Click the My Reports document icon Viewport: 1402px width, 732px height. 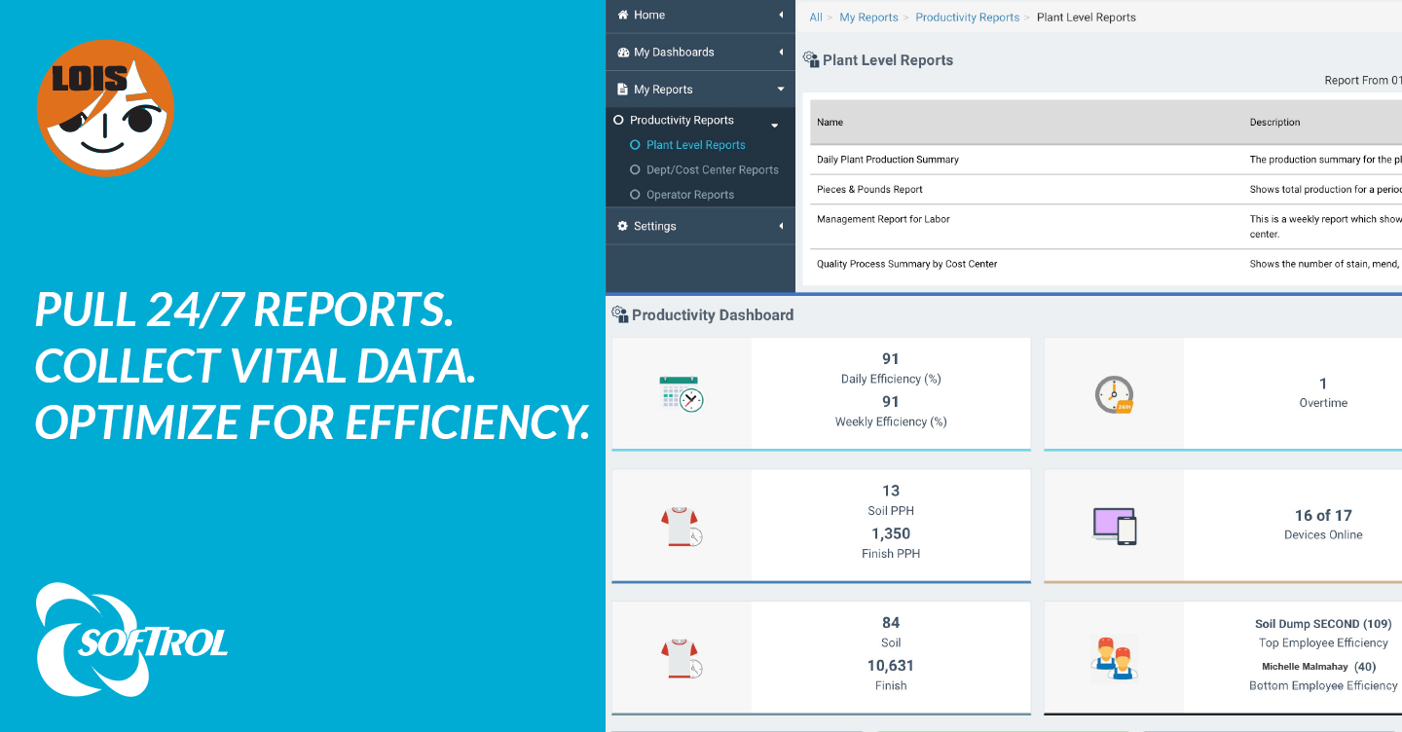[623, 90]
